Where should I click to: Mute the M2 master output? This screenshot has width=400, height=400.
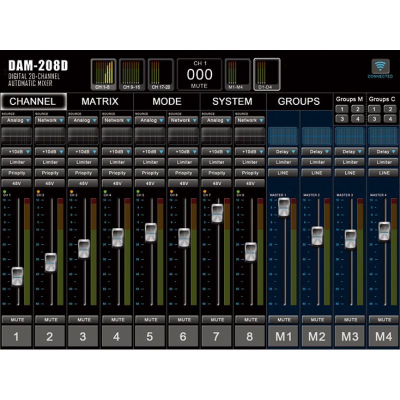click(x=317, y=319)
